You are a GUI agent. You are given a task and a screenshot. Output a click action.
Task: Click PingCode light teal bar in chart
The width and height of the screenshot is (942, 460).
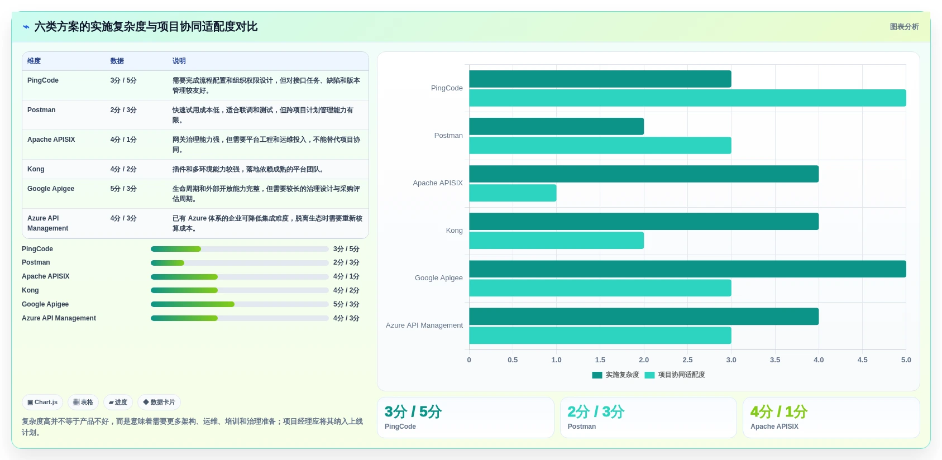pos(687,98)
